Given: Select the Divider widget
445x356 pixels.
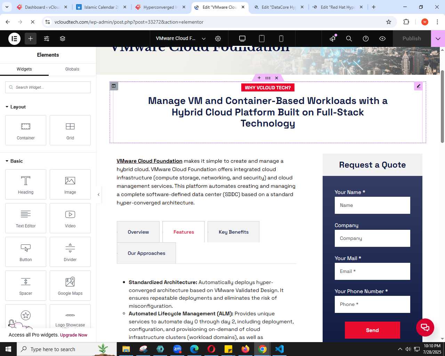Looking at the screenshot, I should coord(70,252).
